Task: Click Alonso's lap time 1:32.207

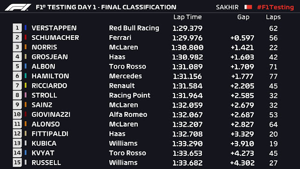Action: (x=187, y=124)
